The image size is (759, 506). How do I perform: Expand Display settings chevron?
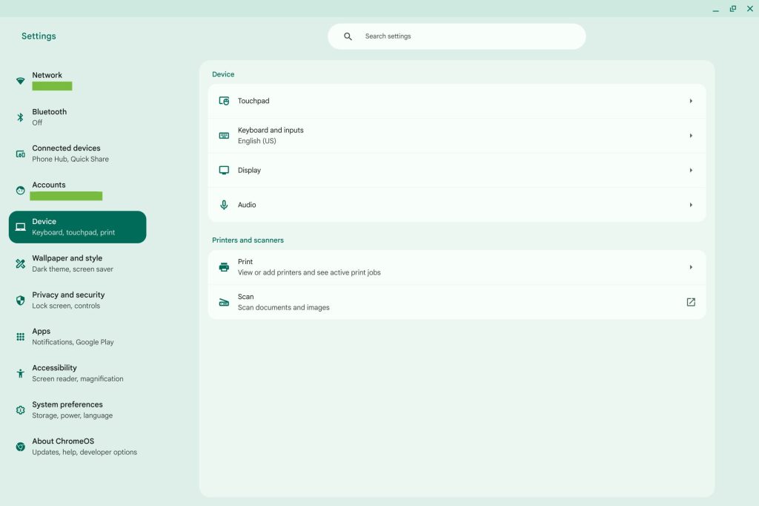click(x=691, y=171)
